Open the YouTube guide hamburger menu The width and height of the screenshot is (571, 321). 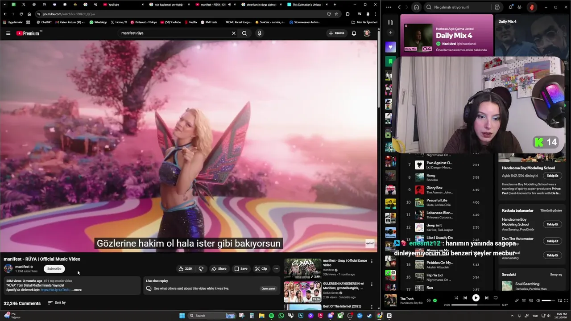coord(8,33)
